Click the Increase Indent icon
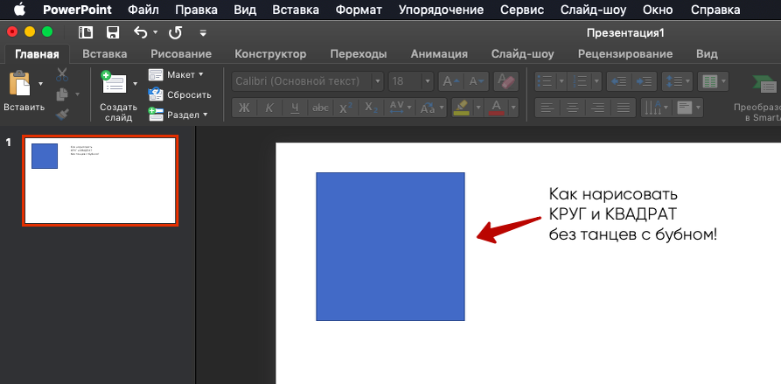This screenshot has width=781, height=384. (645, 81)
